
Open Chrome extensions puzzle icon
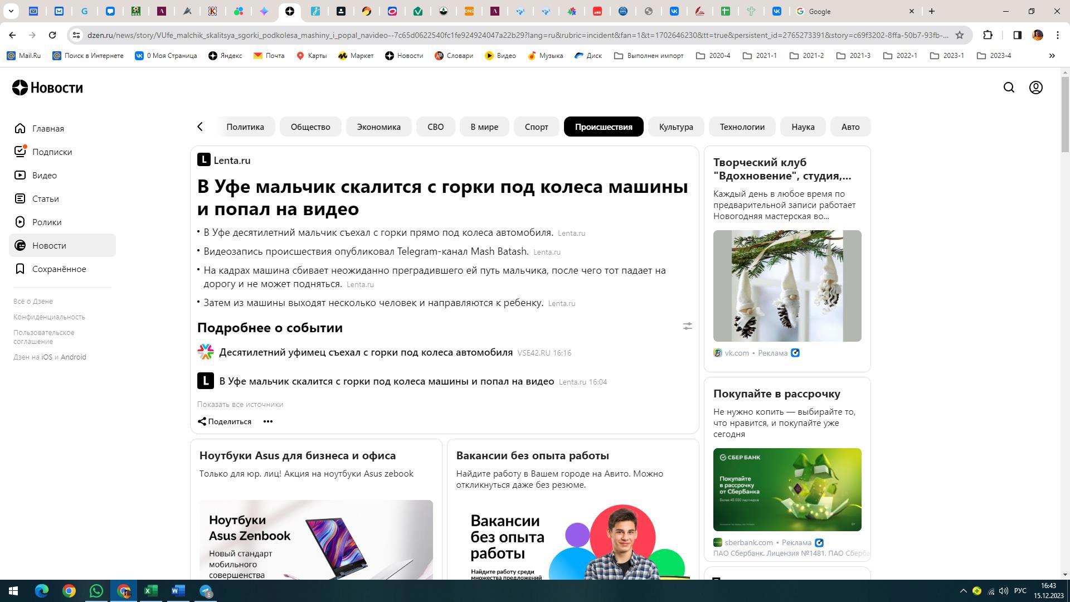coord(988,35)
